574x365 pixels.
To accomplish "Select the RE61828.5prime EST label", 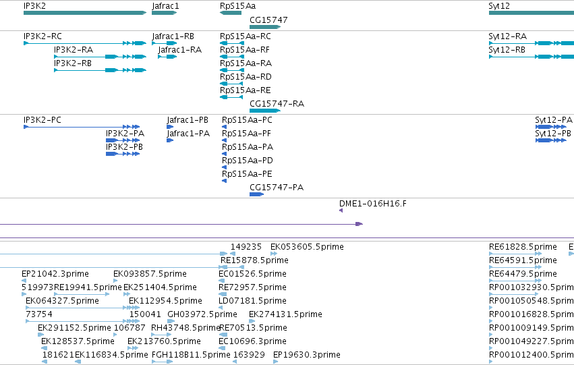I will pyautogui.click(x=523, y=247).
